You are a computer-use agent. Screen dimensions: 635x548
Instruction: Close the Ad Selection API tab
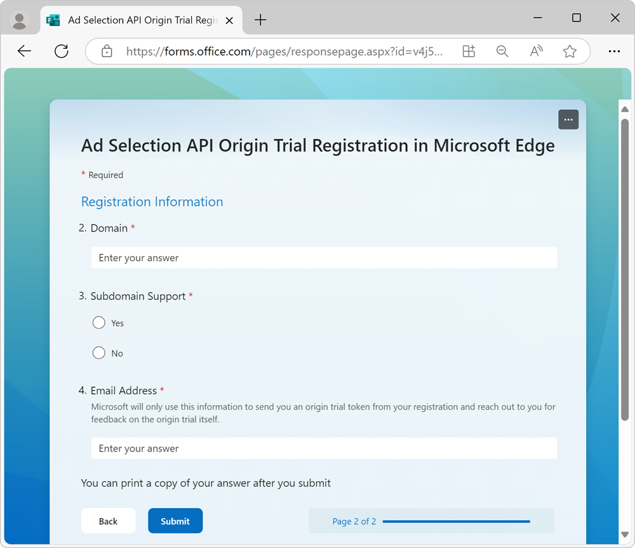click(230, 20)
